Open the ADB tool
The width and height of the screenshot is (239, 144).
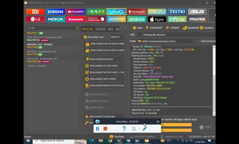tap(137, 28)
